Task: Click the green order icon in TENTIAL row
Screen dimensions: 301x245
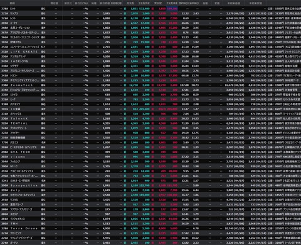Action: (x=125, y=123)
